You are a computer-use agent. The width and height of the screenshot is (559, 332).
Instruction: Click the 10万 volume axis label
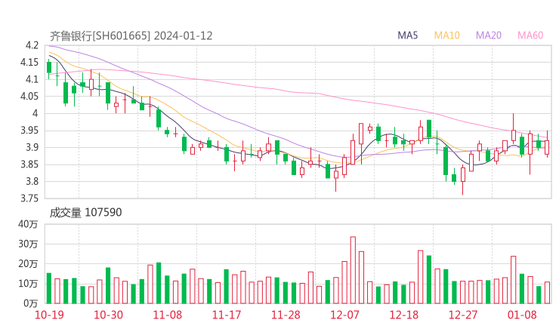[x=28, y=284]
